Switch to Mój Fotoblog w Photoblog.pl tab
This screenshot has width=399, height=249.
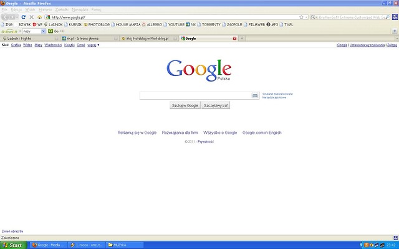[149, 39]
